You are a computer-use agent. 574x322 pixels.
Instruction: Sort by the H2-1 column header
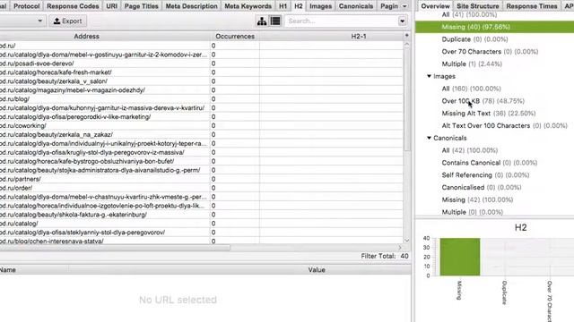click(x=332, y=36)
